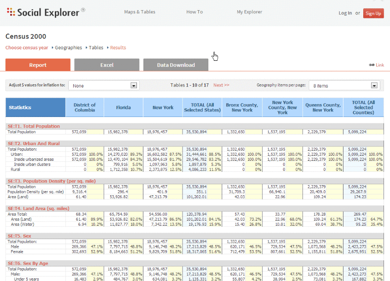Viewport: 390px width, 281px height.
Task: Select the Inside urban clusters row label
Action: point(32,164)
